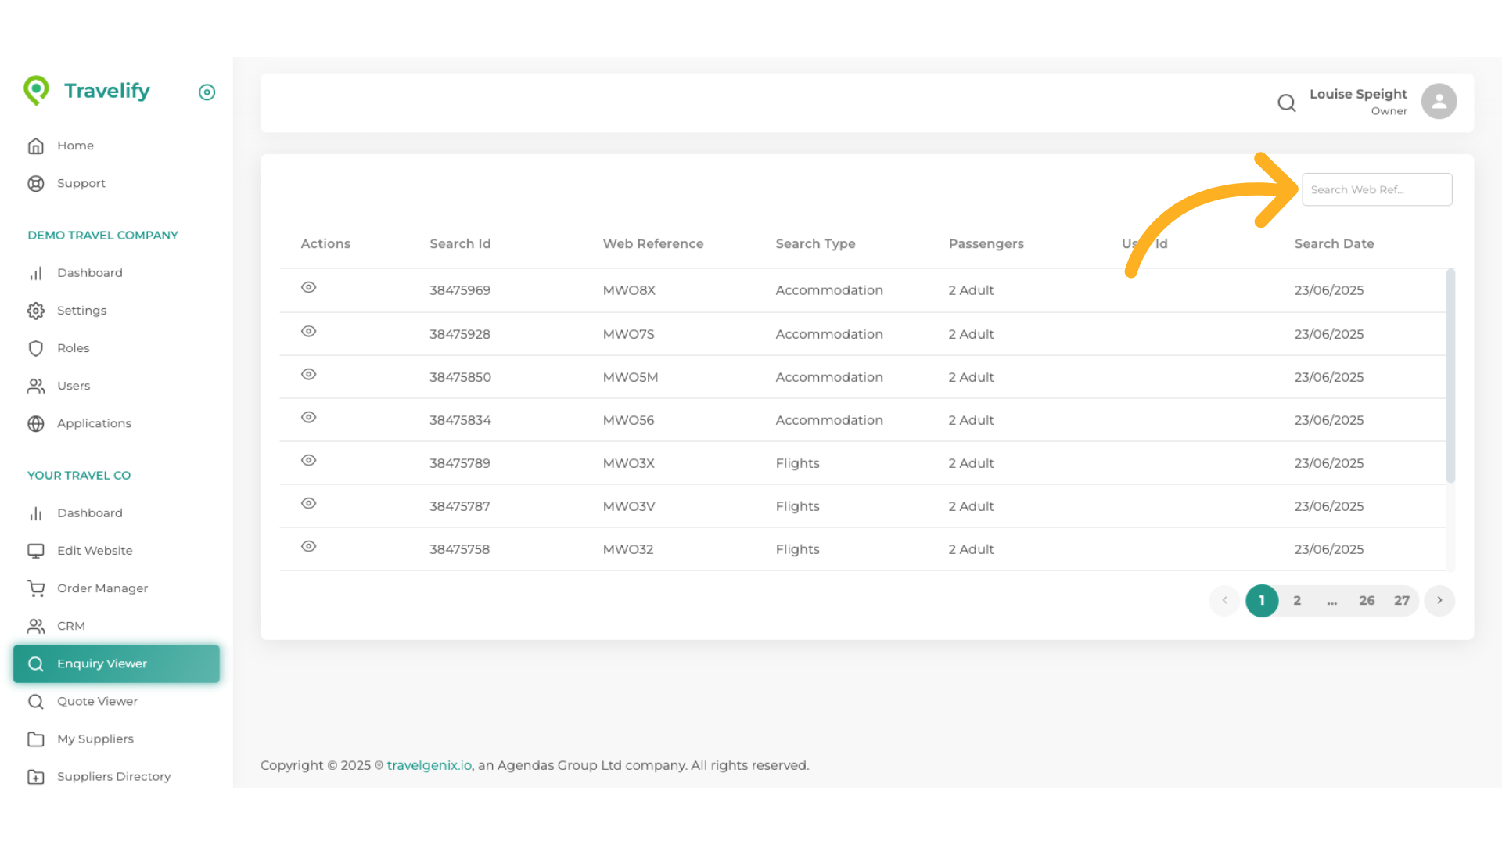Open Edit Website menu item
Image resolution: width=1502 pixels, height=845 pixels.
[95, 551]
